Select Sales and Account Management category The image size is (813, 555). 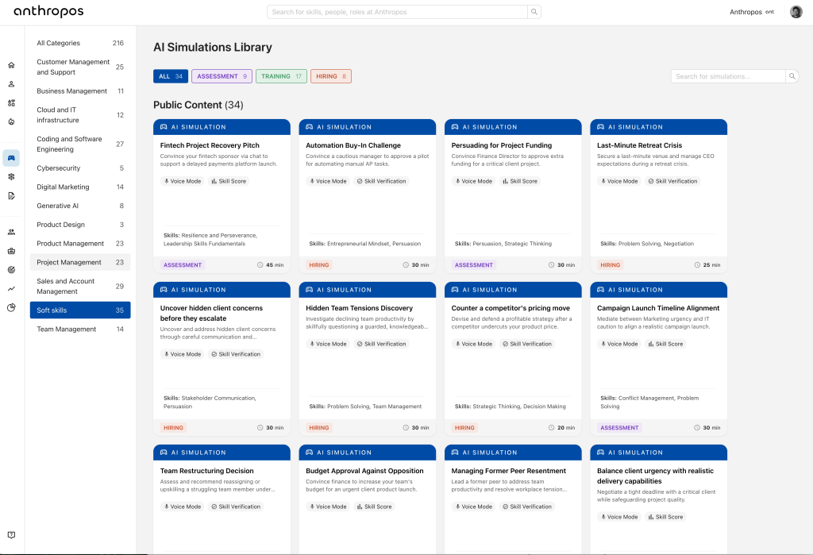tap(80, 287)
